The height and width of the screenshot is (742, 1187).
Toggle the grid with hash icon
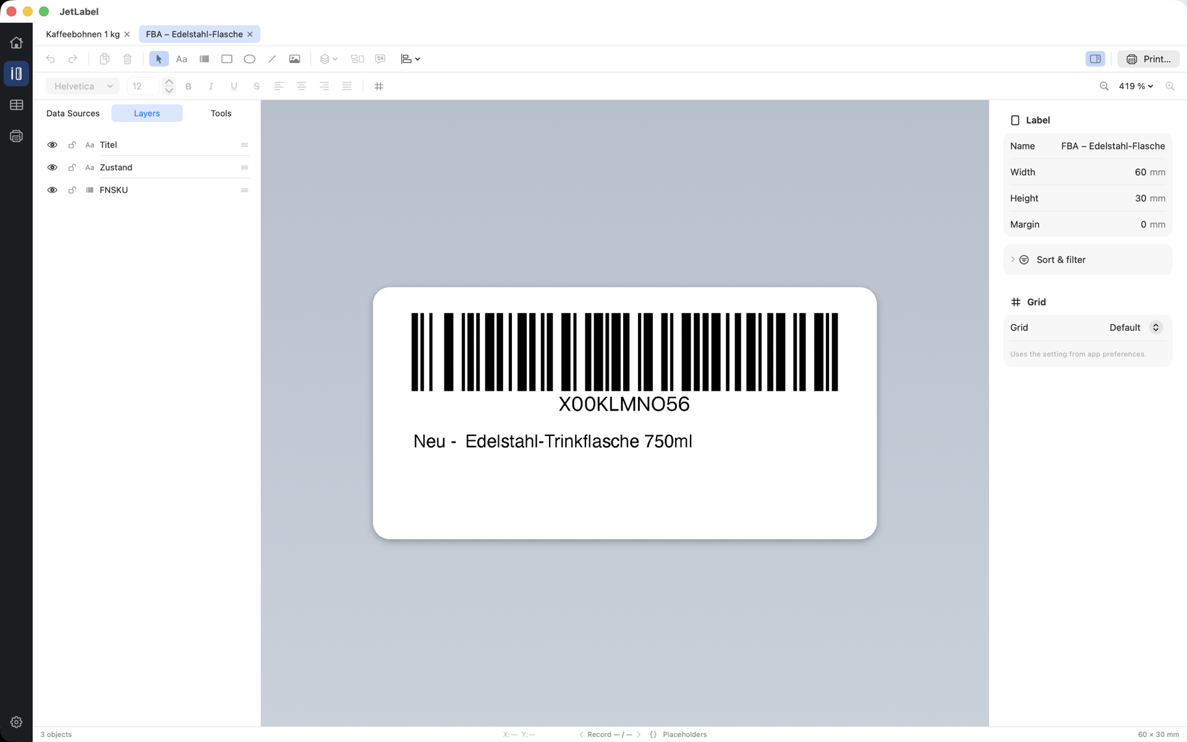[x=379, y=86]
